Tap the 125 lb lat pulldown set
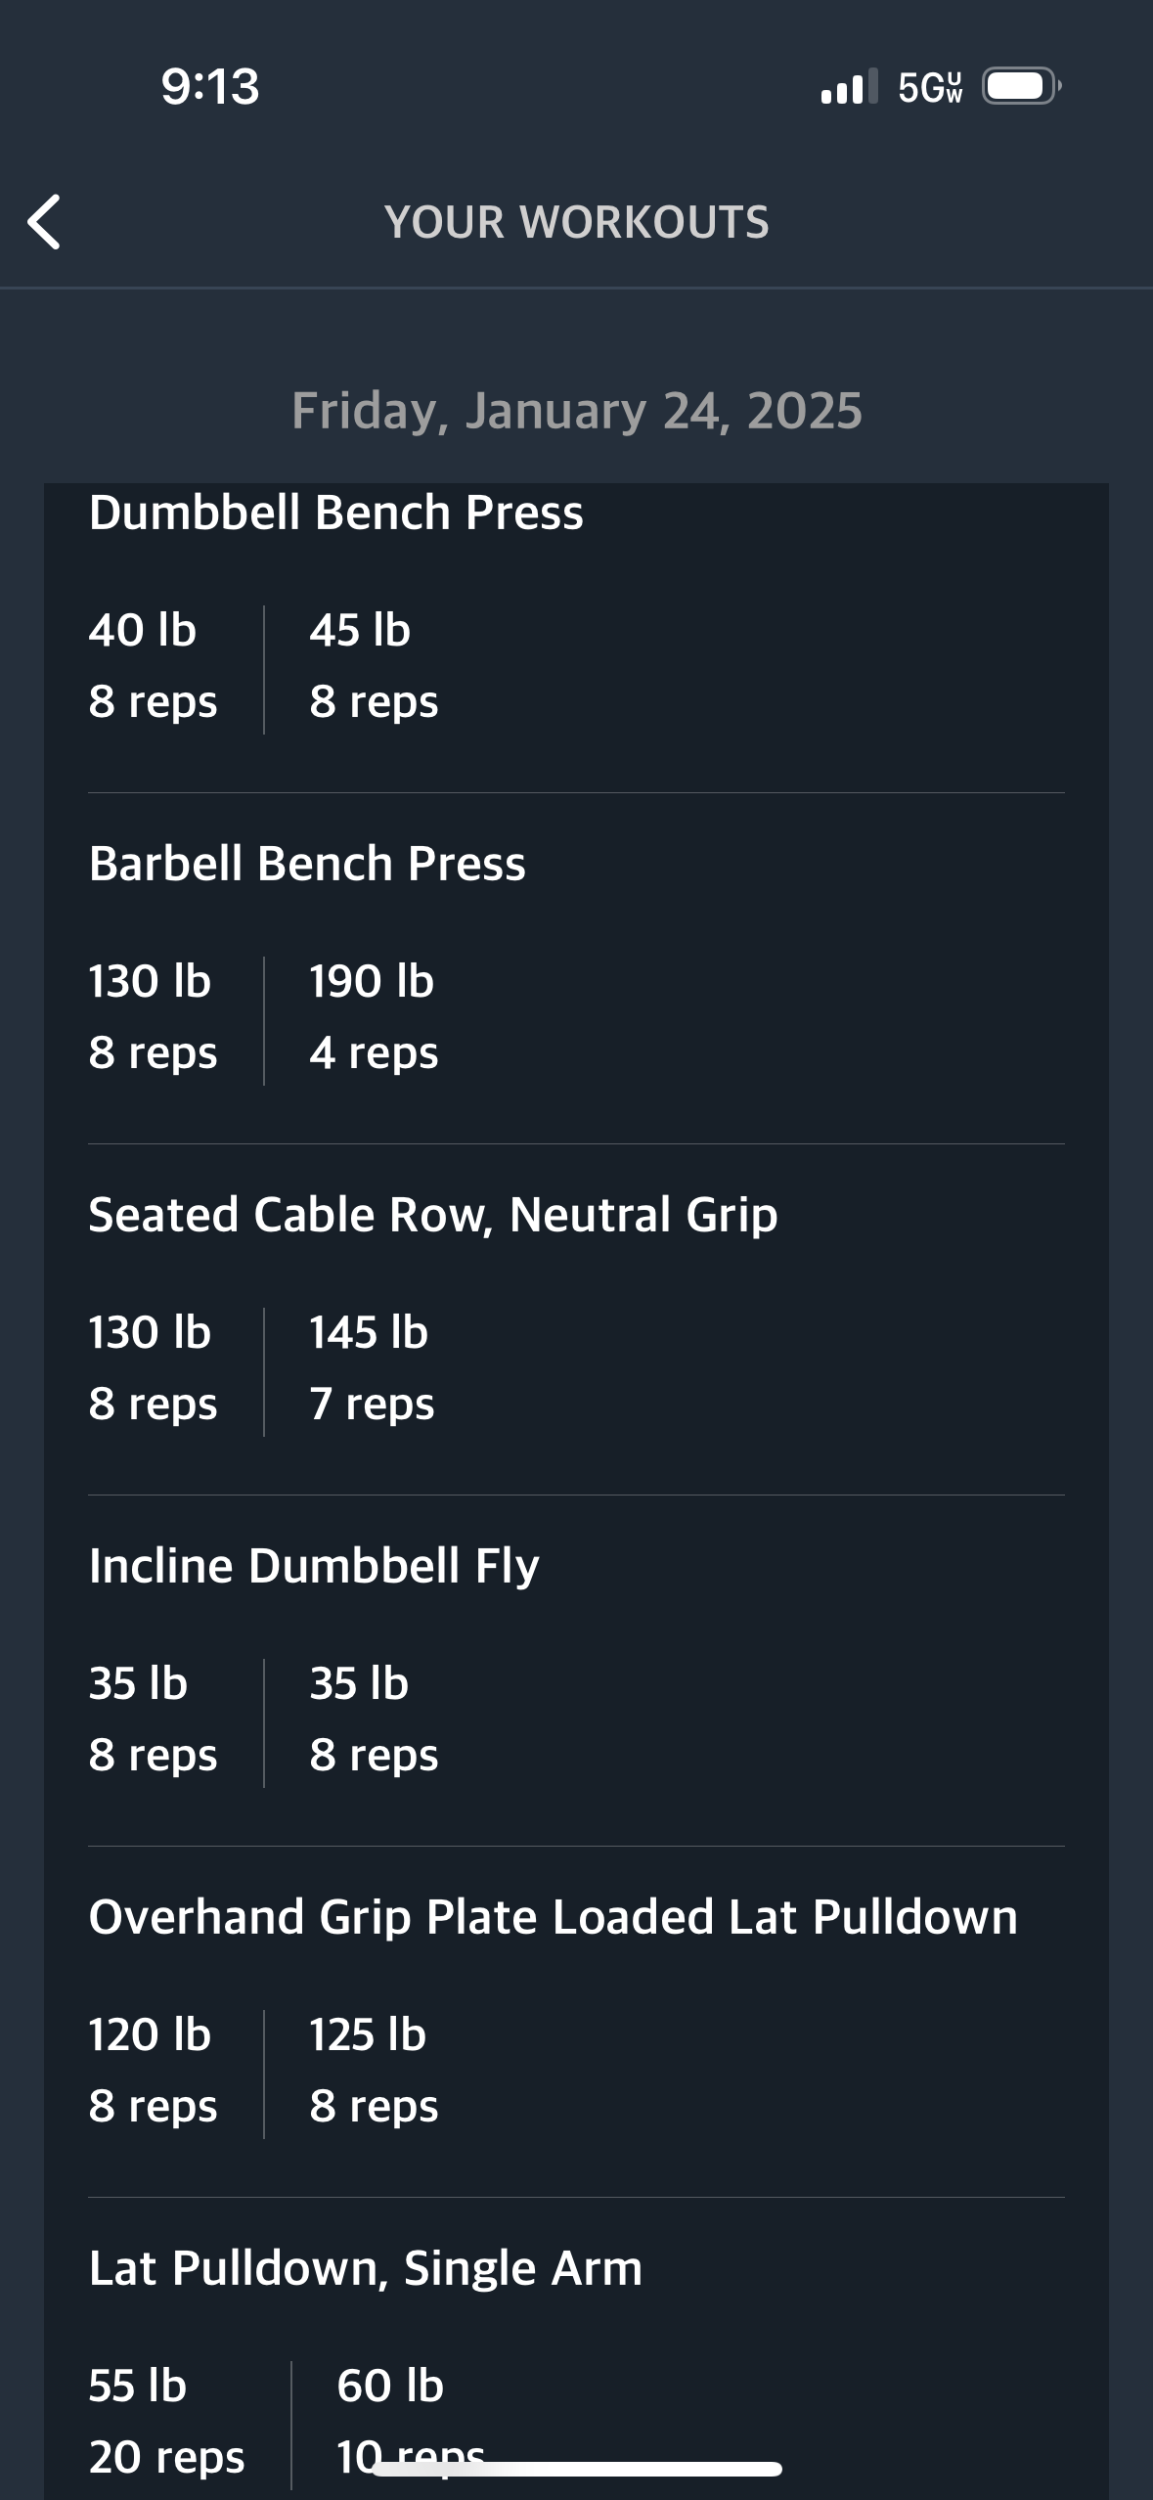The height and width of the screenshot is (2500, 1153). pos(374,2071)
